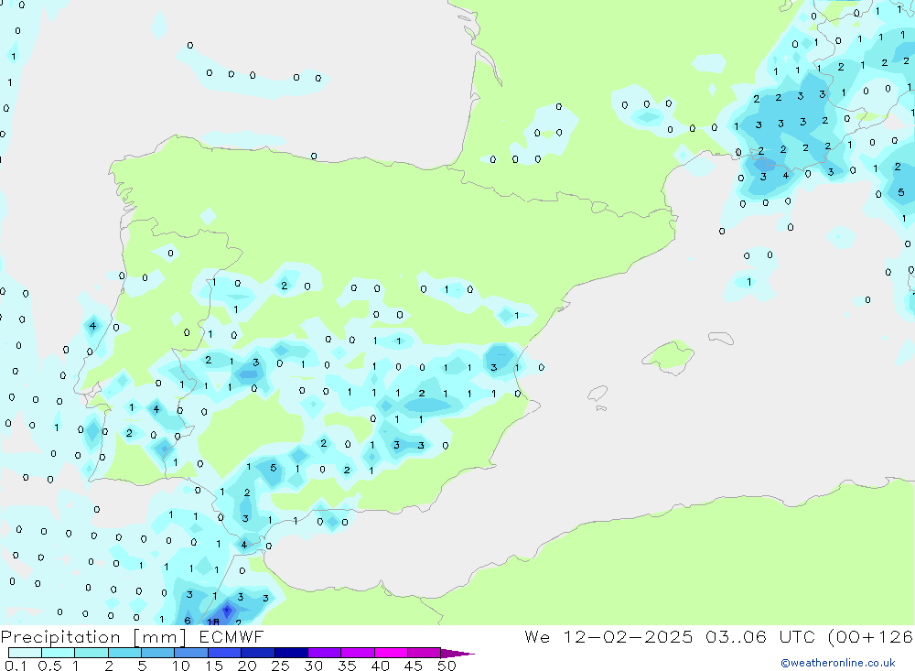Click the 0.1–0.5 mm palest legend swatch
Screen dimensions: 915x671
click(x=25, y=653)
